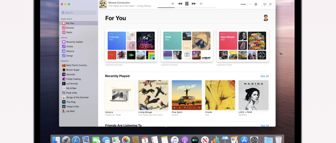
Task: Open the Friends Mix tile
Action: (131, 45)
